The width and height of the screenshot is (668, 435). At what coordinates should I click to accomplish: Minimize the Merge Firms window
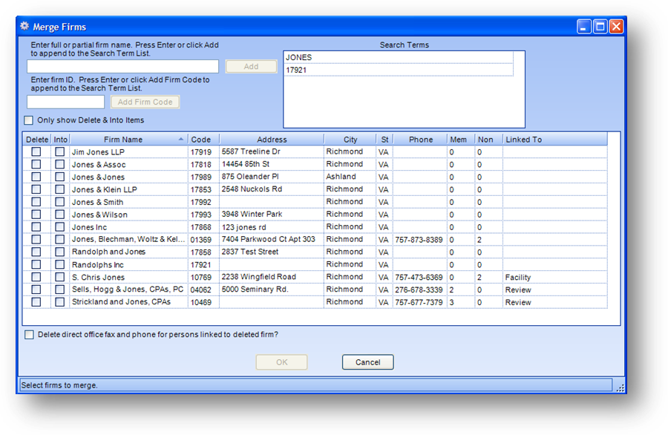tap(583, 27)
